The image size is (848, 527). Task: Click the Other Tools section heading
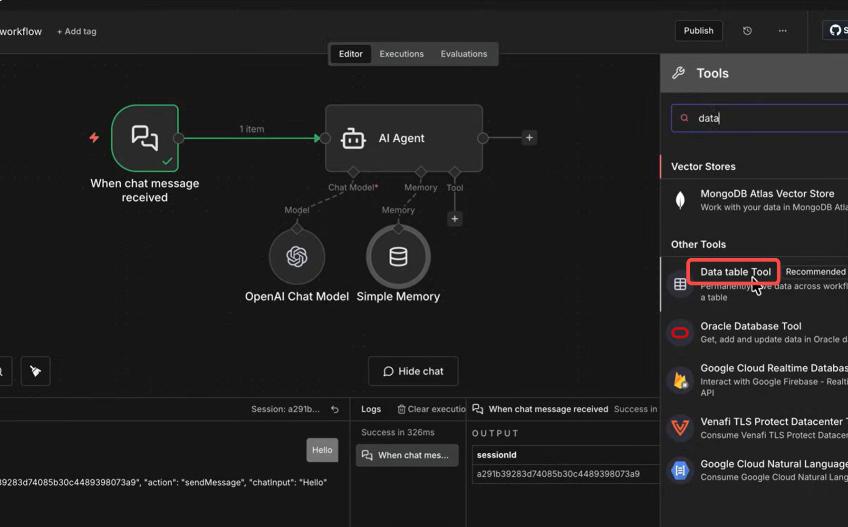698,244
